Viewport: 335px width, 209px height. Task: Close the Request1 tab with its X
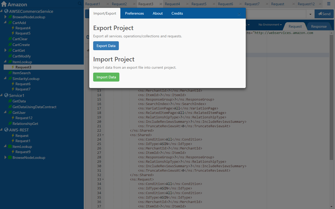coord(107,4)
